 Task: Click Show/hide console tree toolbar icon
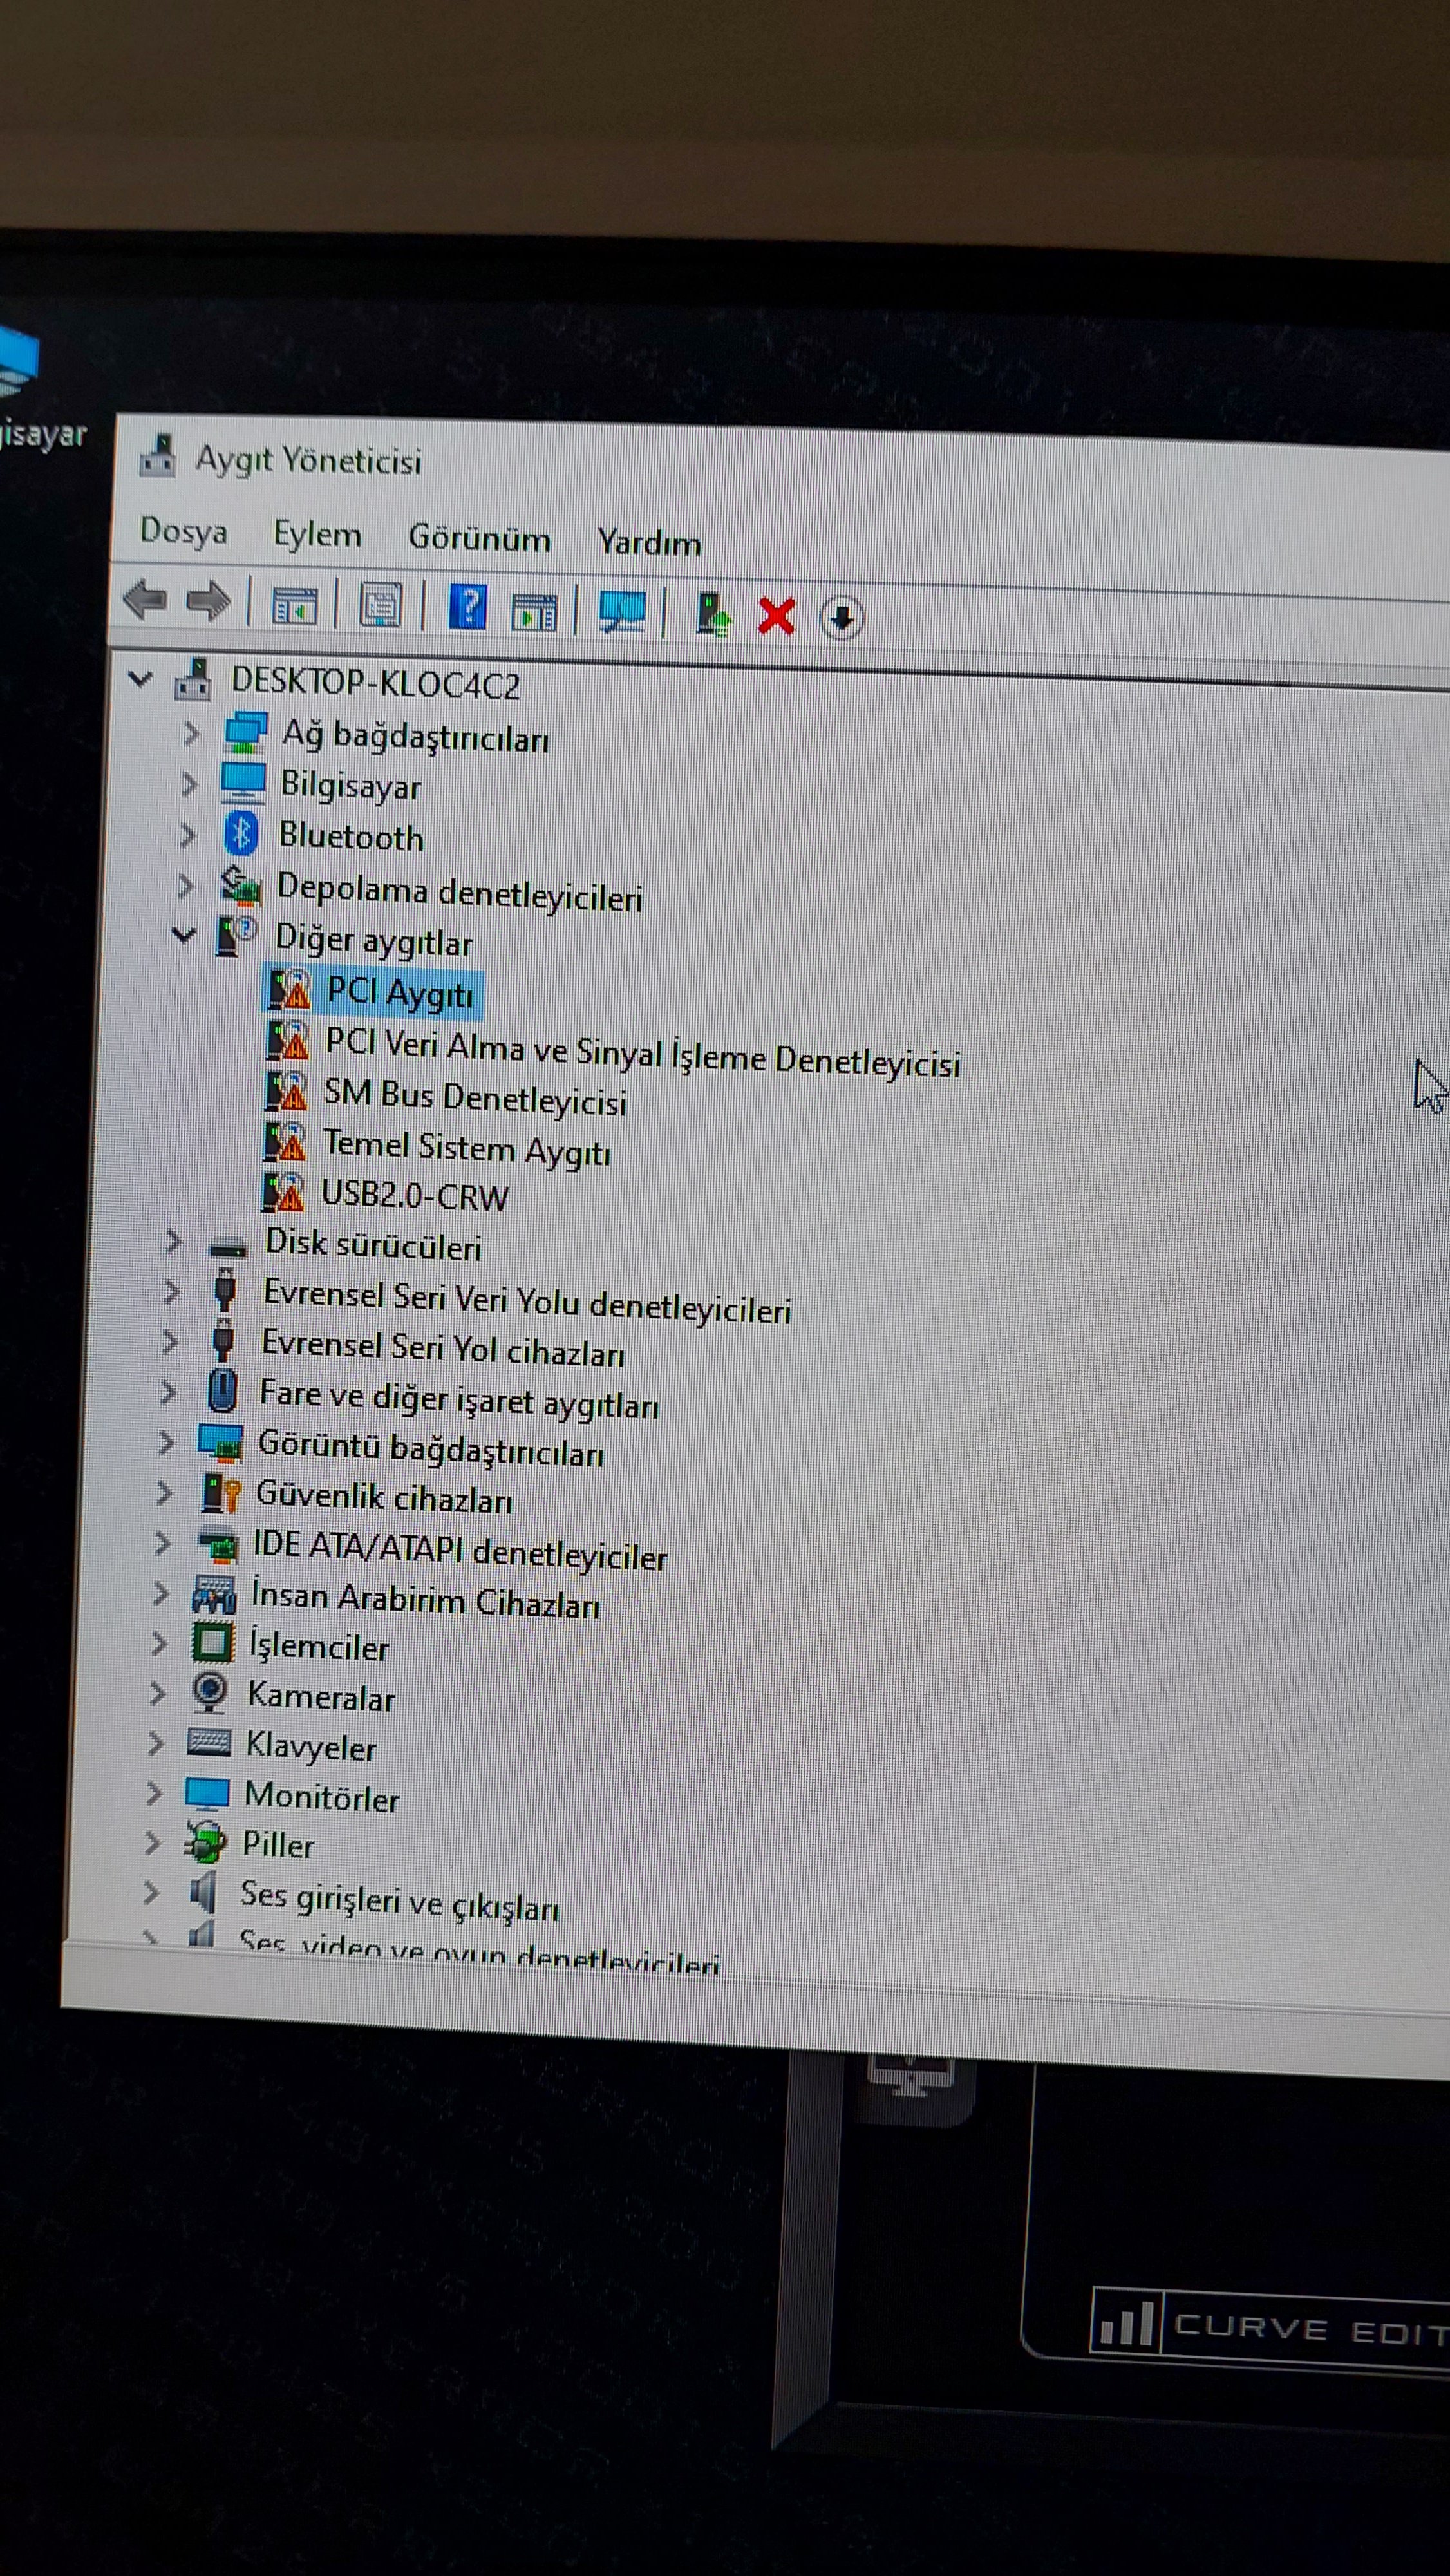(x=294, y=604)
